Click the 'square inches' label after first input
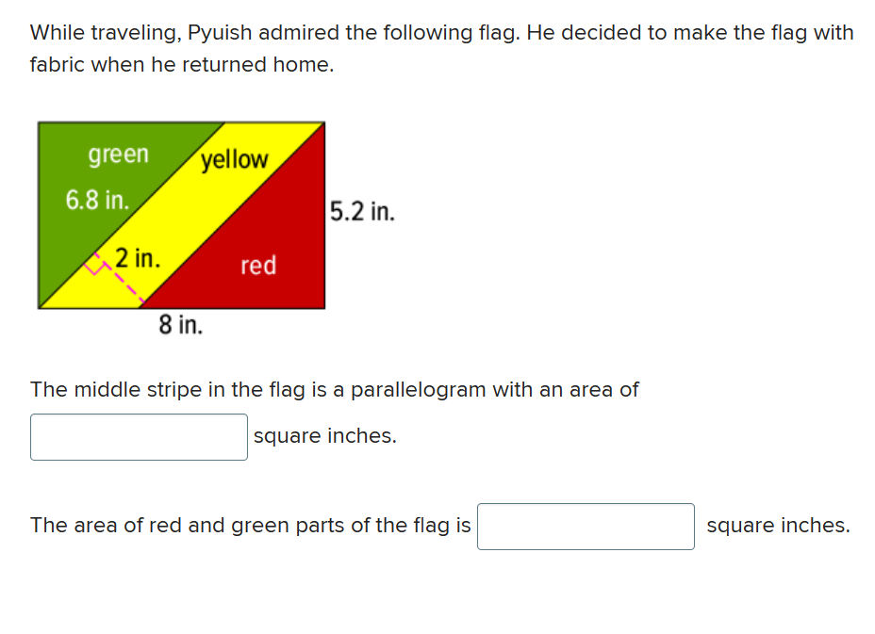Viewport: 875px width, 634px height. [x=324, y=435]
